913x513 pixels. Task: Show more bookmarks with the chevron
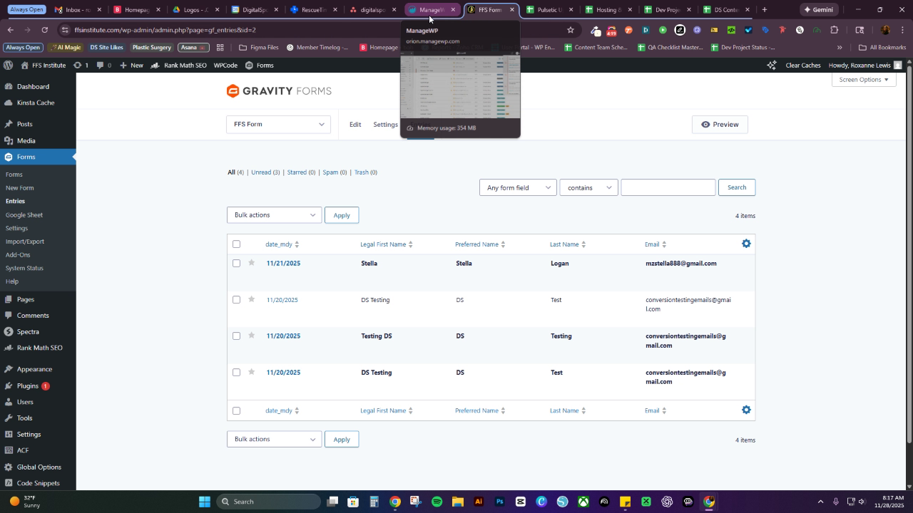(839, 48)
